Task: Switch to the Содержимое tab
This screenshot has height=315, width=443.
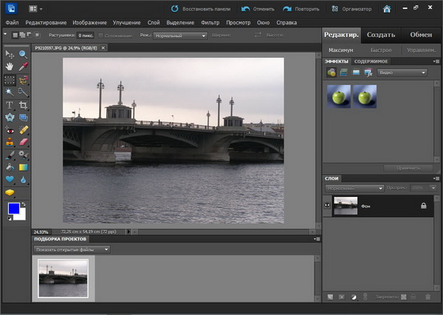Action: pos(371,60)
